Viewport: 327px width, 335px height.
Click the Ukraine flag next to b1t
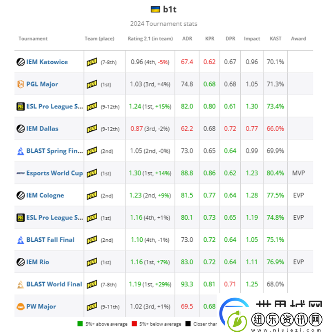click(x=155, y=9)
